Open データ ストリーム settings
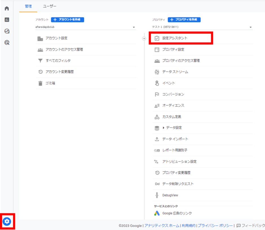 coord(175,72)
